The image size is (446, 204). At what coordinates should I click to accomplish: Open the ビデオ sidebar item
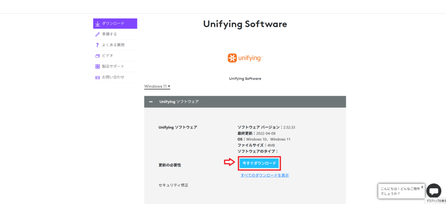coord(115,56)
